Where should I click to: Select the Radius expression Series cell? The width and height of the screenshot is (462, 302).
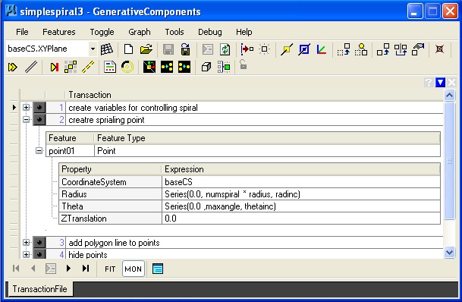point(301,194)
